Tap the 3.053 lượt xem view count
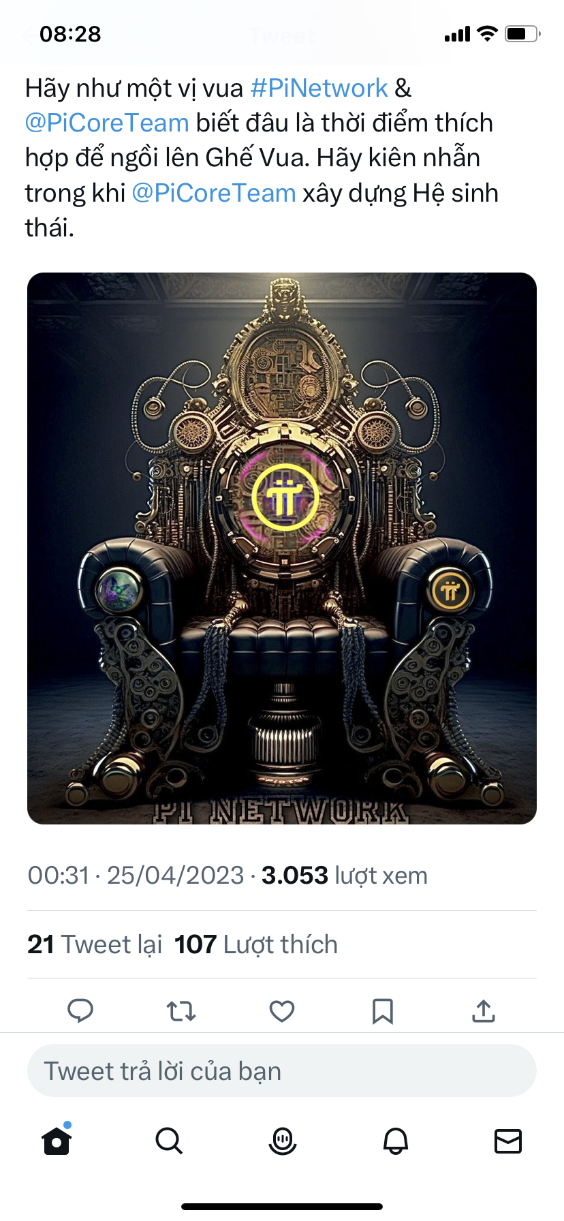This screenshot has height=1221, width=564. click(345, 876)
